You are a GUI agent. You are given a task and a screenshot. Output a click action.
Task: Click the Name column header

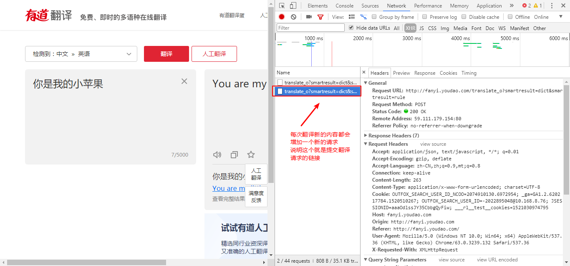pyautogui.click(x=318, y=72)
